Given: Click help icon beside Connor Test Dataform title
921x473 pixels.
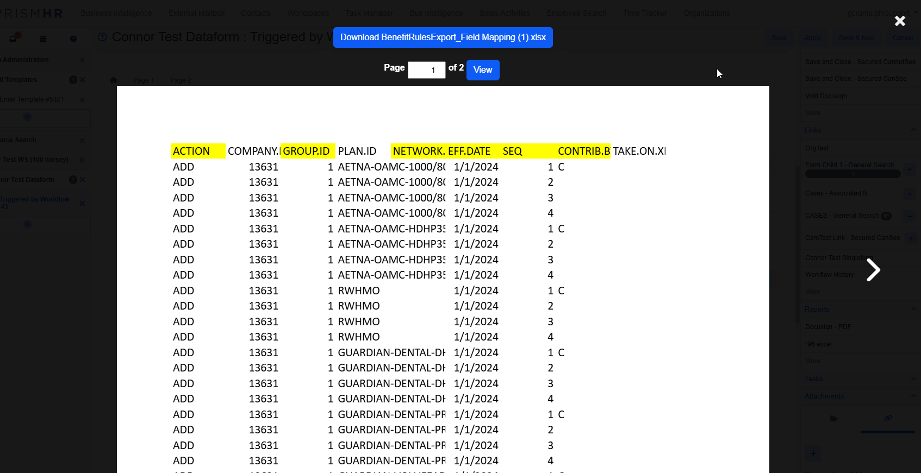Looking at the screenshot, I should pyautogui.click(x=102, y=37).
